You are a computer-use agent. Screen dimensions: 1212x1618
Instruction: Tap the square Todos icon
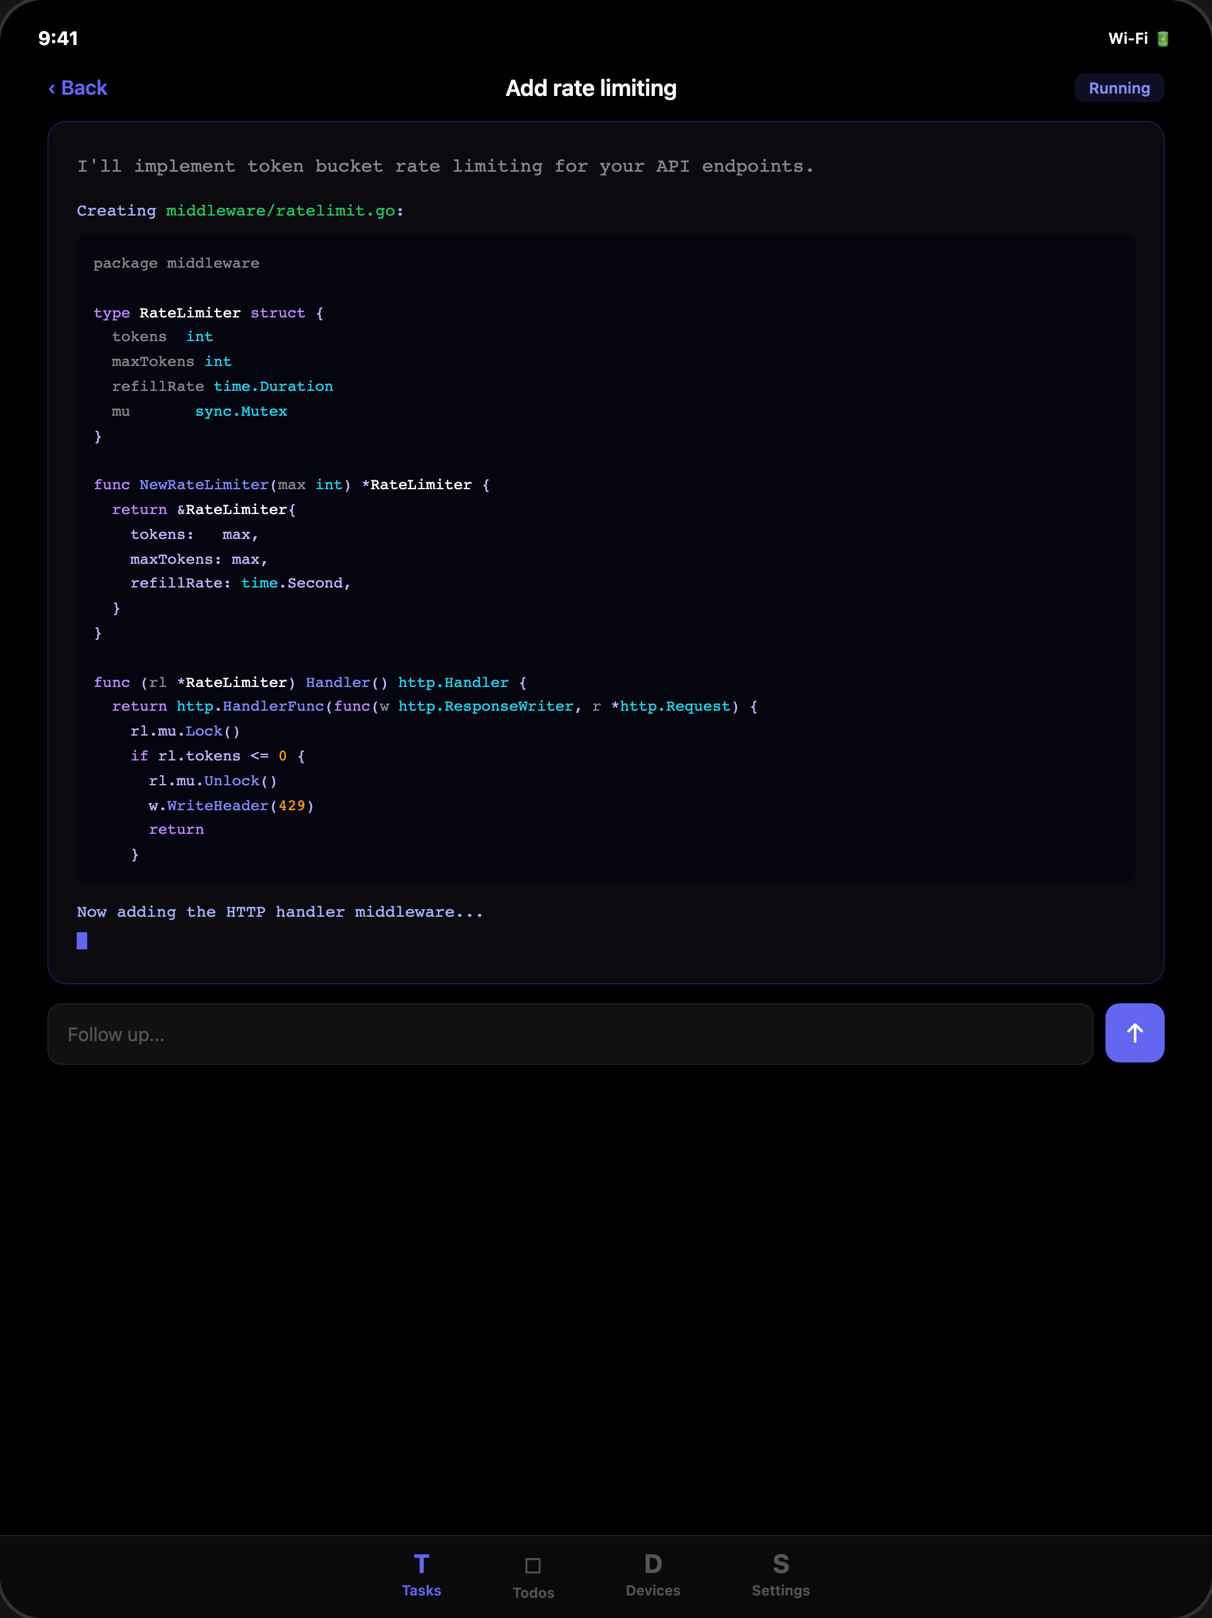point(533,1565)
